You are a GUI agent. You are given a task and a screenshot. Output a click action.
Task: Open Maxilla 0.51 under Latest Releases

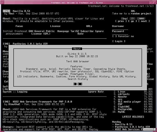[x=124, y=124]
